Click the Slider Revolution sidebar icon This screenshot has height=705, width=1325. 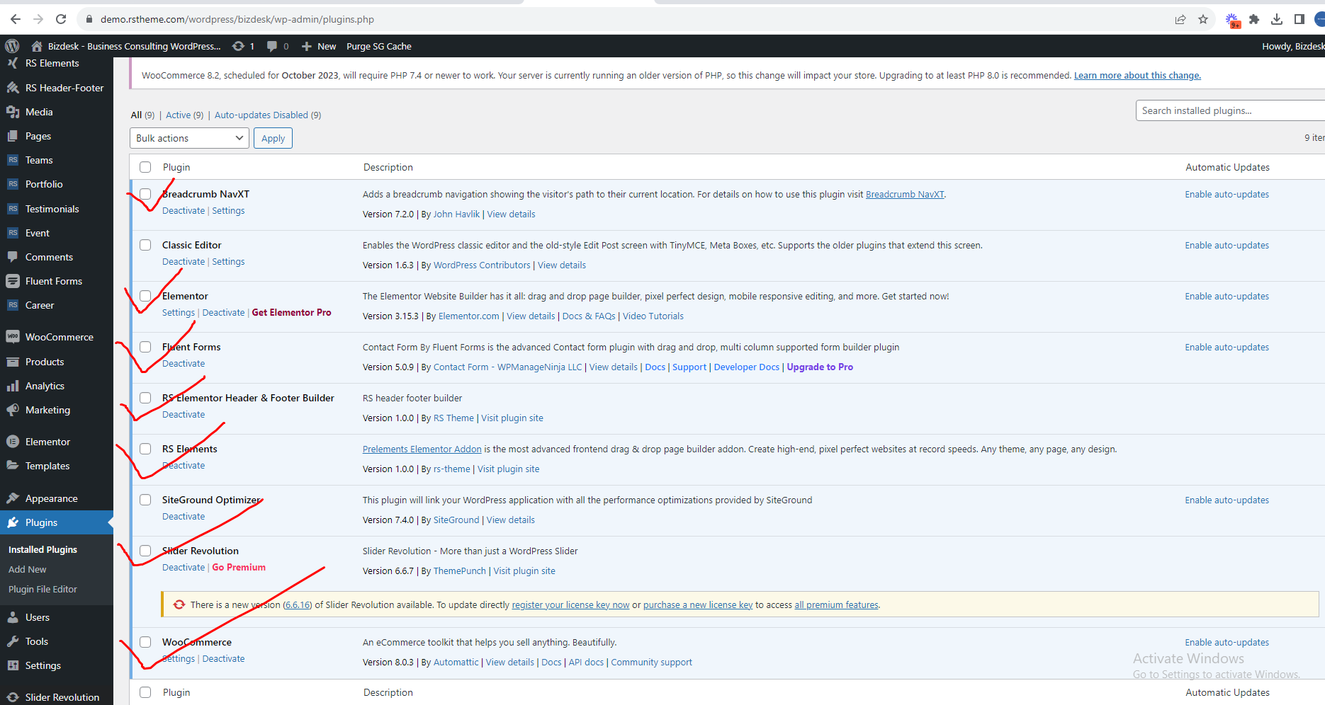[13, 697]
